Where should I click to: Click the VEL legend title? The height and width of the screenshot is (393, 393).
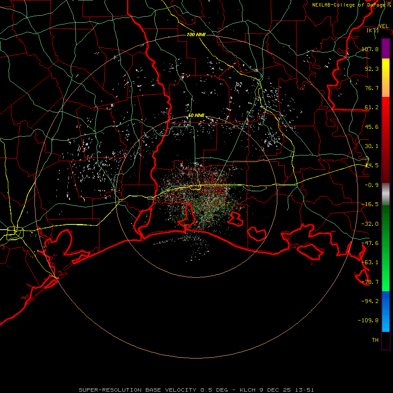click(x=383, y=26)
